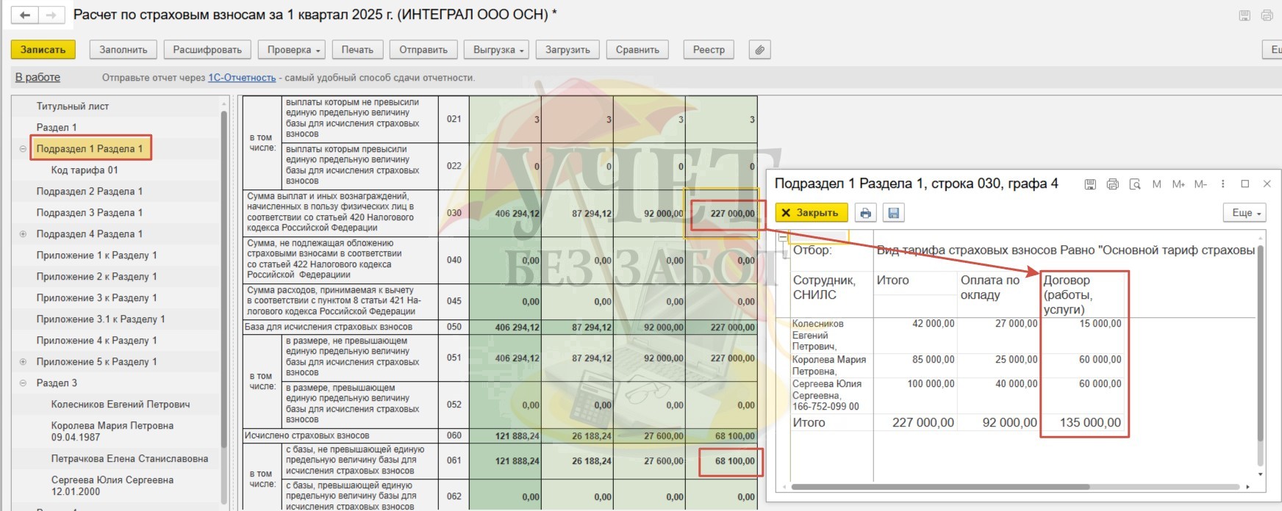Viewport: 1282px width, 511px height.
Task: Click the yellow Закрыть button in popup
Action: (812, 213)
